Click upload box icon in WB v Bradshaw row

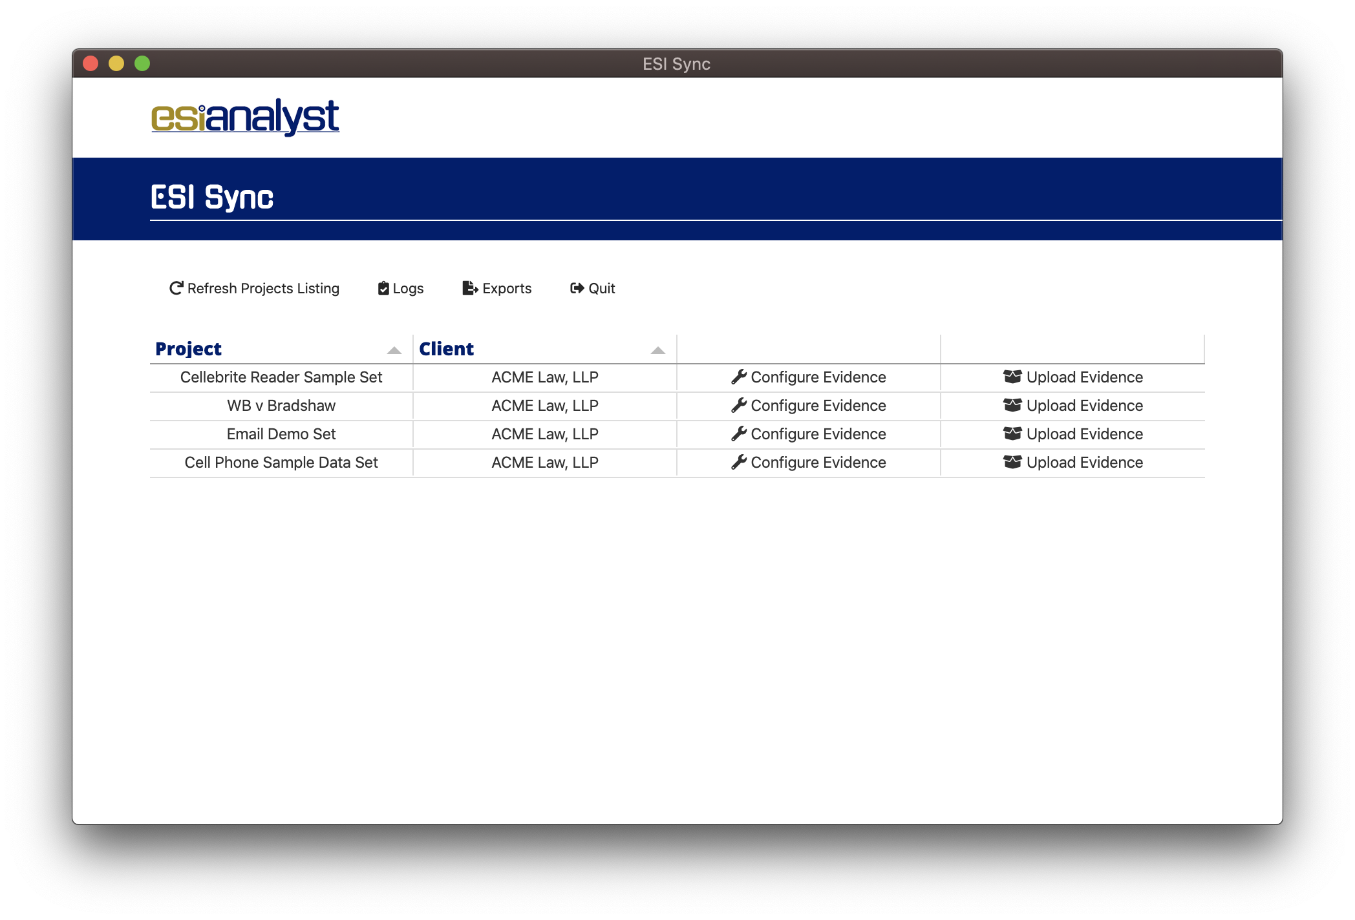[x=1012, y=405]
